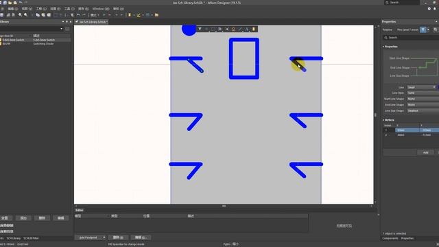Click the funnel filter icon in canvas active bar
This screenshot has height=247, width=439.
(200, 29)
